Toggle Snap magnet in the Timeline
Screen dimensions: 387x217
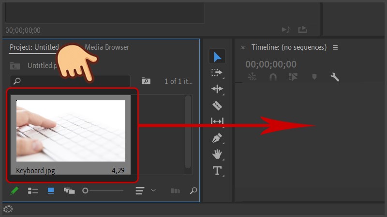pyautogui.click(x=273, y=77)
